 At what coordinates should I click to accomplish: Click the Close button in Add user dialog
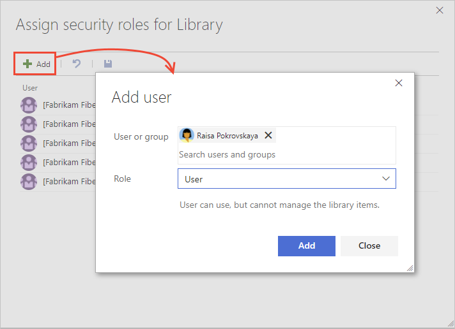click(x=369, y=246)
